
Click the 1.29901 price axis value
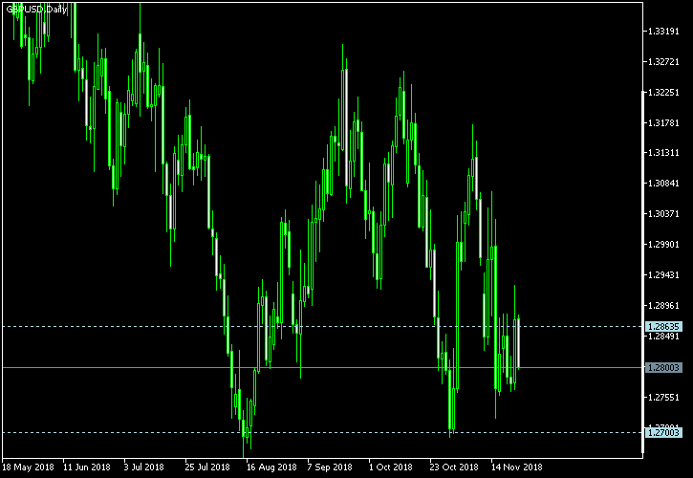[x=663, y=245]
